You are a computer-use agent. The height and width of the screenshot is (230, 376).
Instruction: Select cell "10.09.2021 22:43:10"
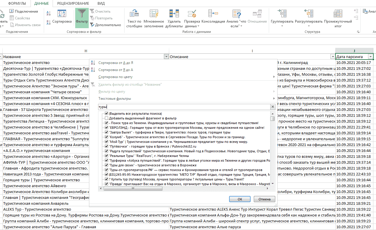(x=355, y=174)
